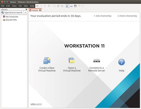Click the grayed-out suspend toolbar icon

(x=41, y=6)
